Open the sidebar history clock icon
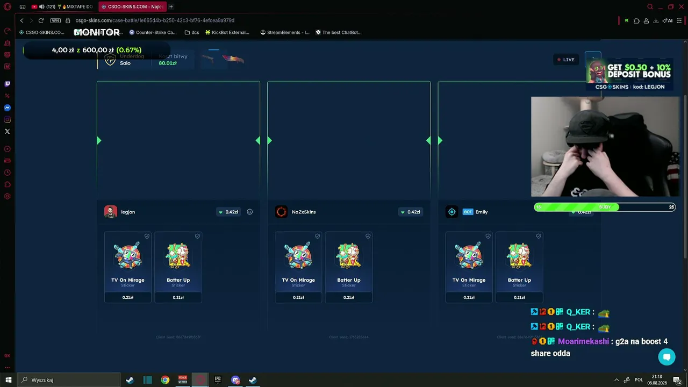This screenshot has height=387, width=688. click(8, 173)
